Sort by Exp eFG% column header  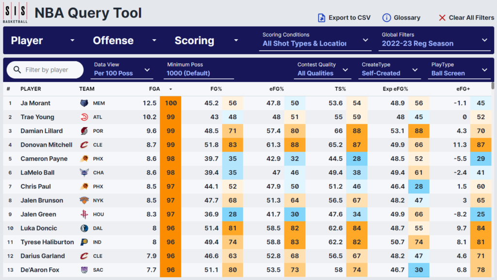tap(395, 89)
